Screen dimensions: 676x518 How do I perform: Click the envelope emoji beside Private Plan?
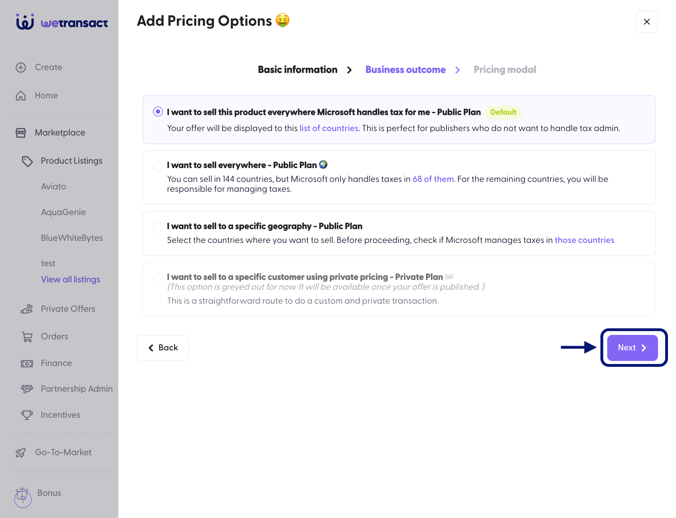tap(449, 276)
